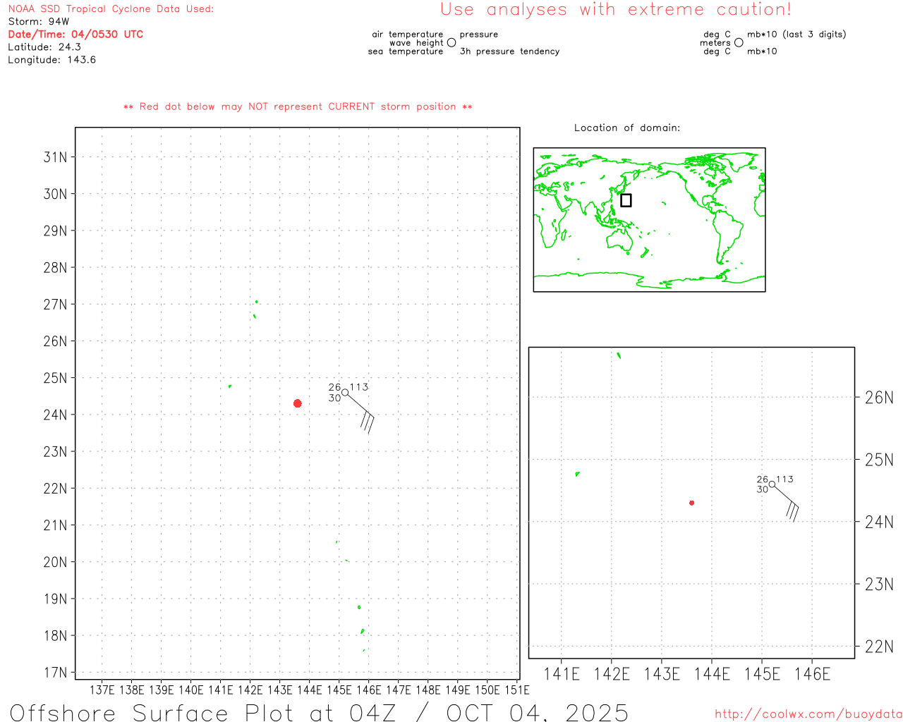Click the world map location thumbnail
This screenshot has width=903, height=722.
(x=649, y=220)
